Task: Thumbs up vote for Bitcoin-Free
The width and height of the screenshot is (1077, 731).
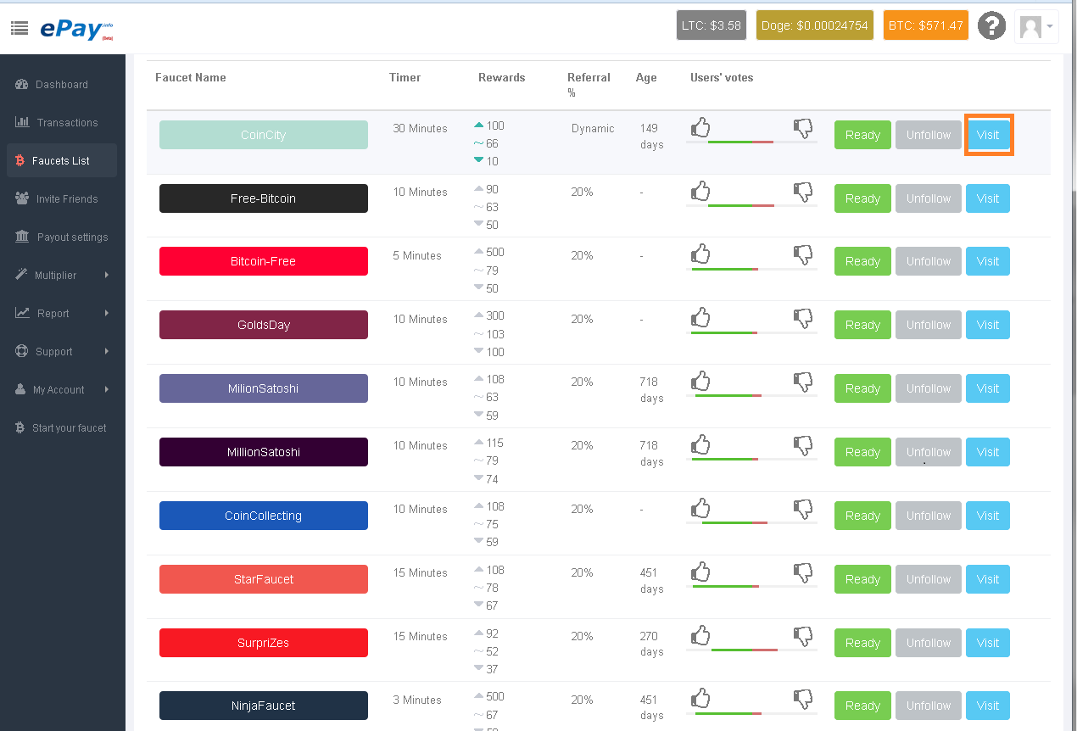Action: pyautogui.click(x=700, y=254)
